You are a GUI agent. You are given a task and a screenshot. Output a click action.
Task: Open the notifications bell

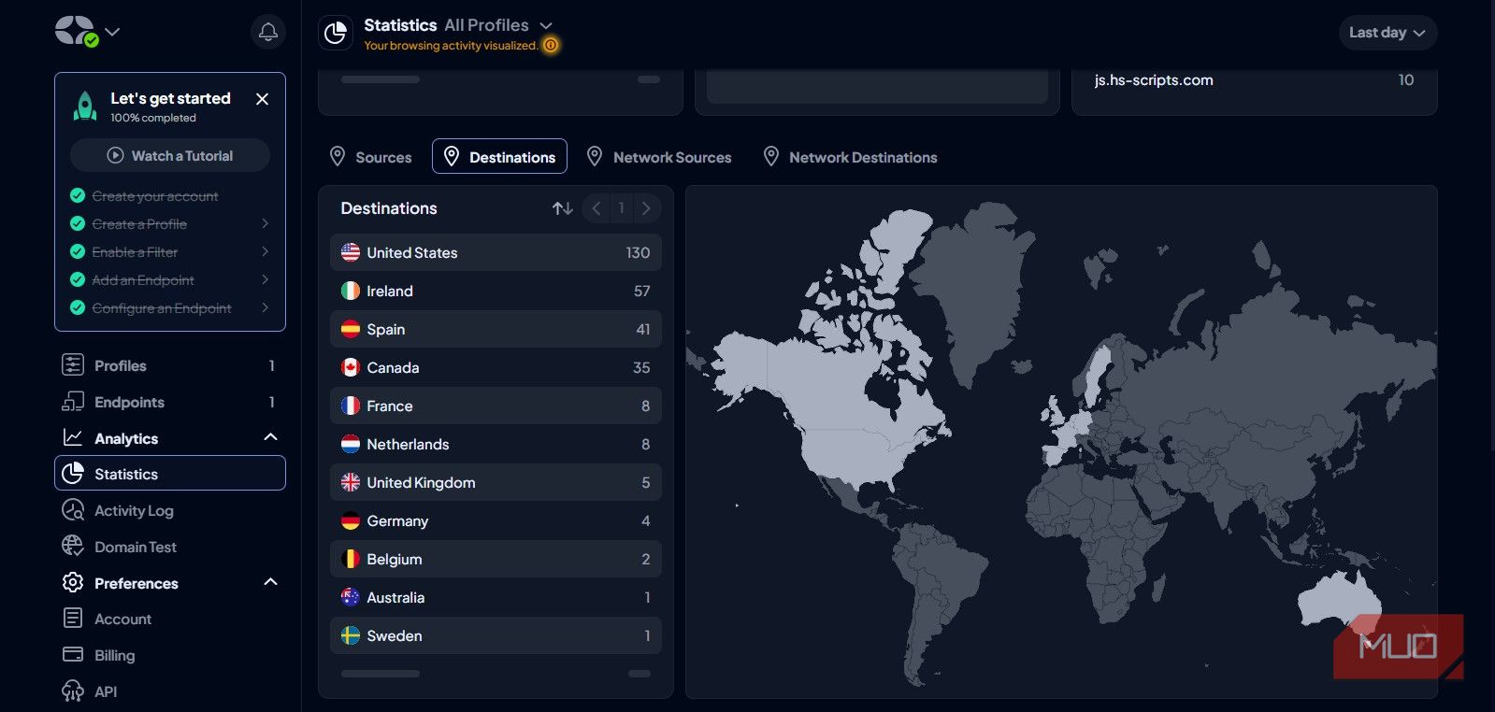point(268,33)
